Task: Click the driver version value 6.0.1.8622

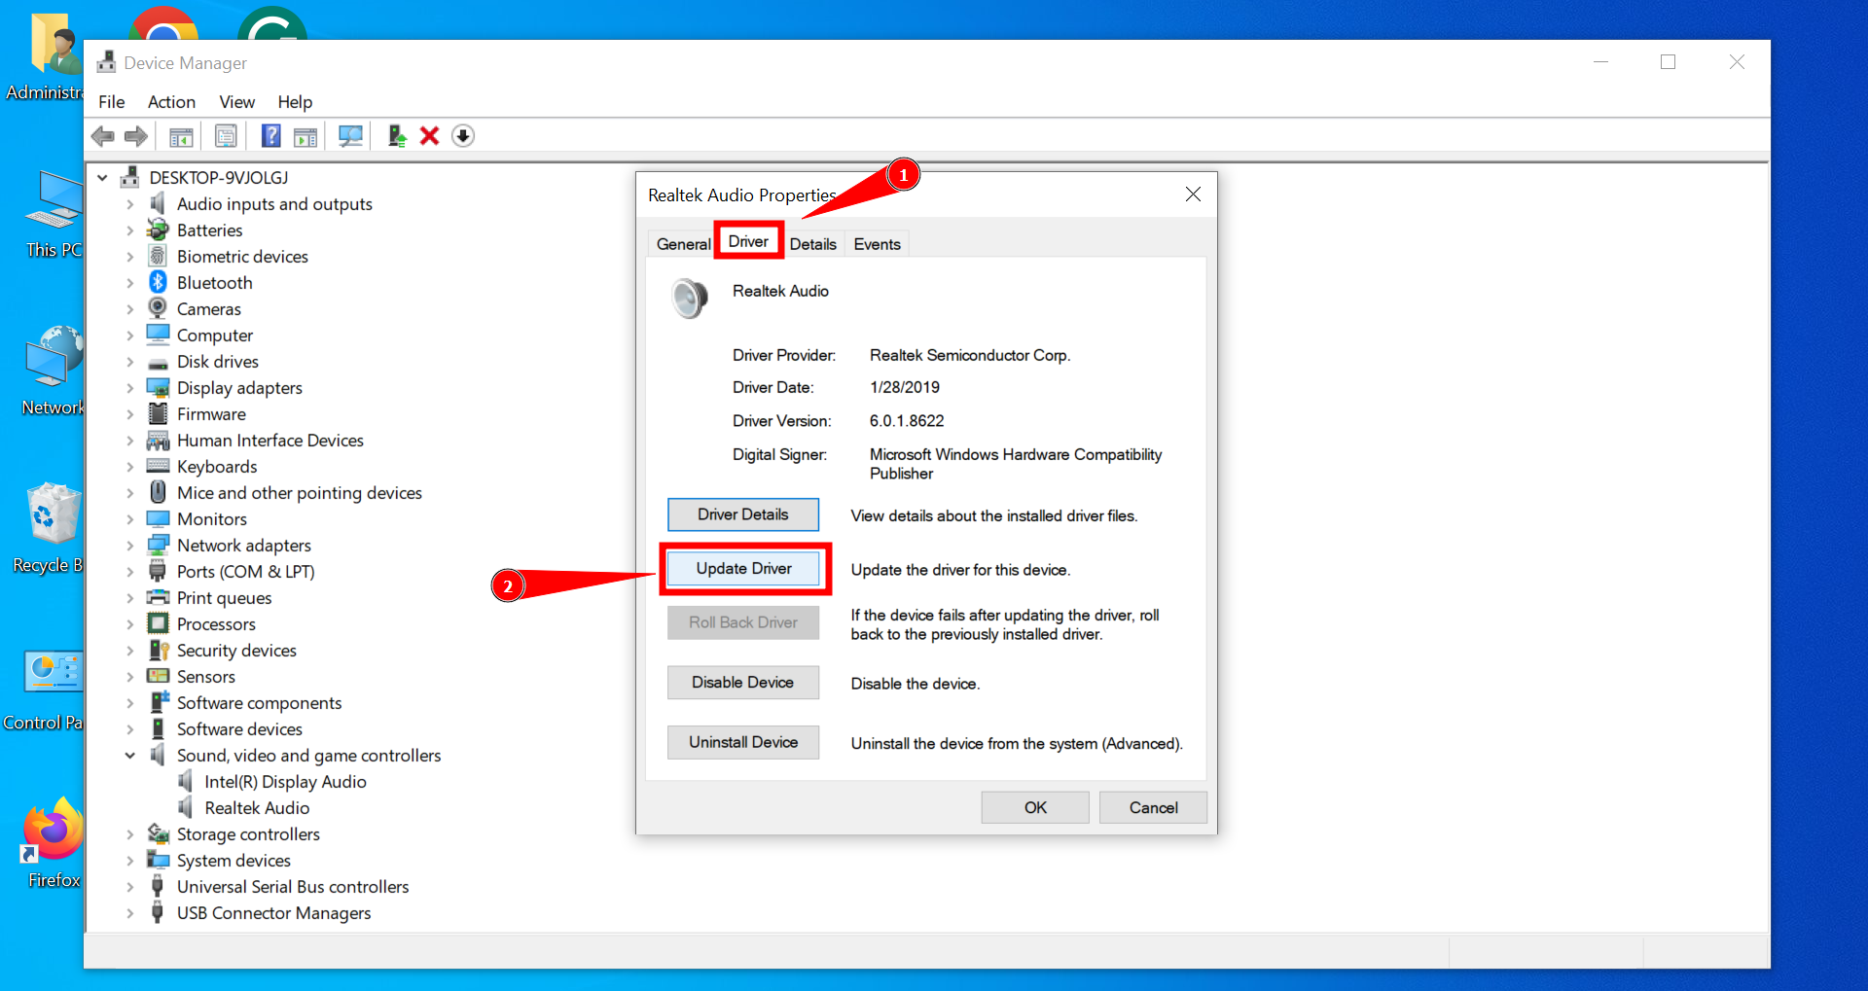Action: 907,421
